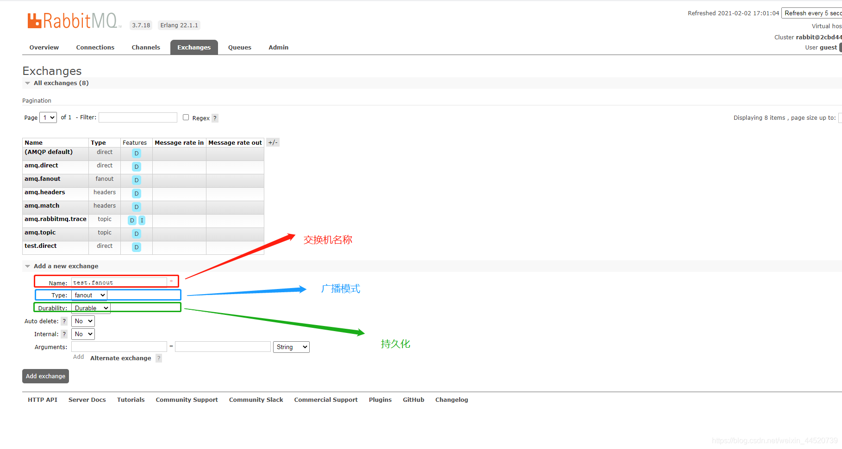842x449 pixels.
Task: Switch to the Channels tab
Action: tap(146, 48)
